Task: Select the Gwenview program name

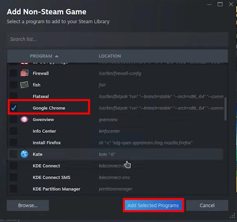Action: 43,120
